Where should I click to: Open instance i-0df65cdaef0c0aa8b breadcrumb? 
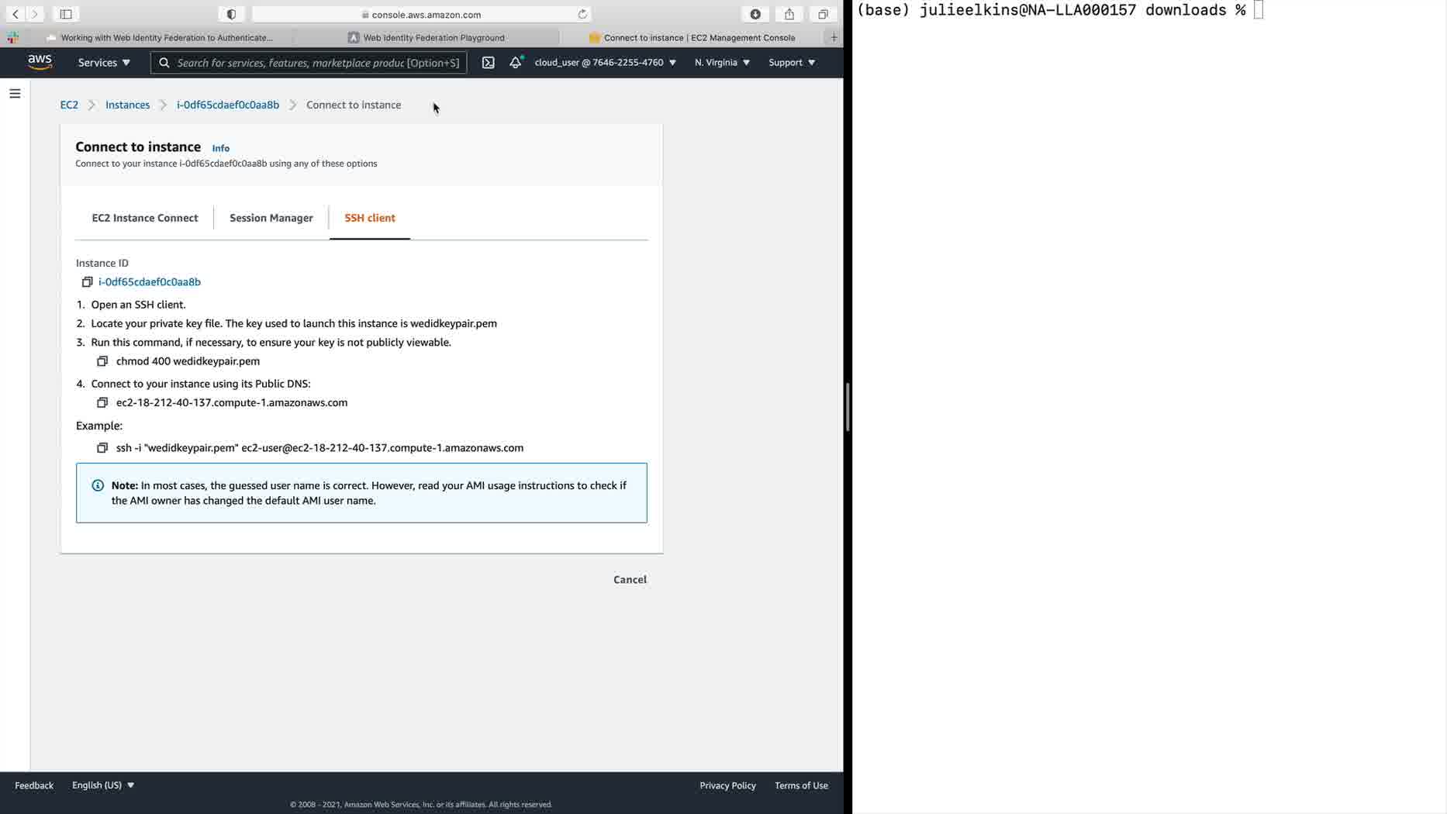tap(228, 105)
